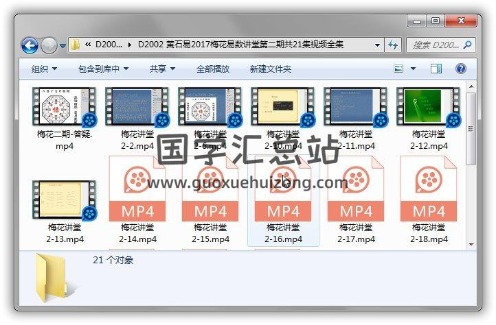Open the 包含到库中 menu
The image size is (496, 325).
coord(103,69)
